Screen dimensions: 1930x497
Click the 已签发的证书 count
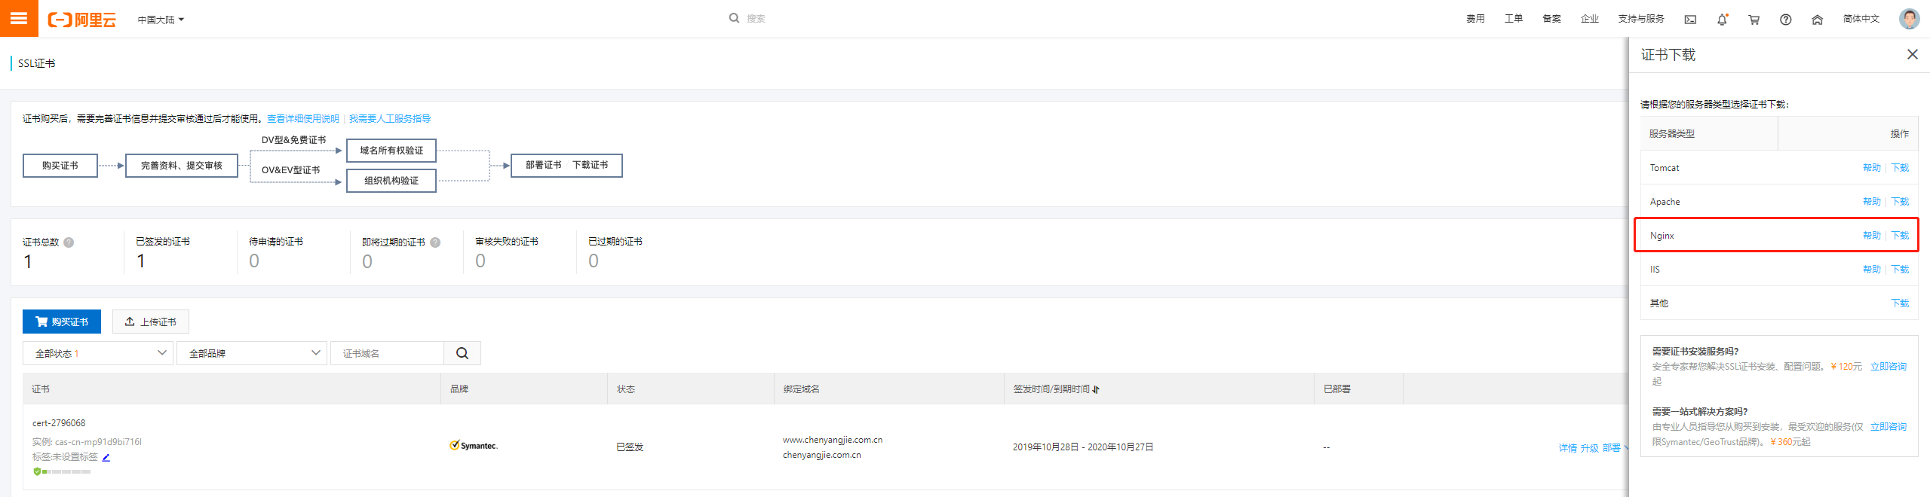click(141, 261)
